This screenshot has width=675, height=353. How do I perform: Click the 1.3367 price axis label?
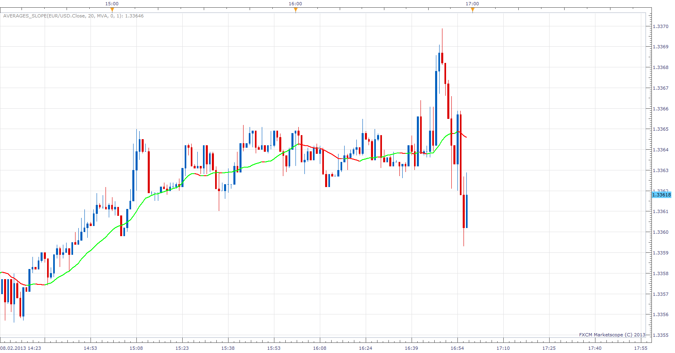point(660,88)
